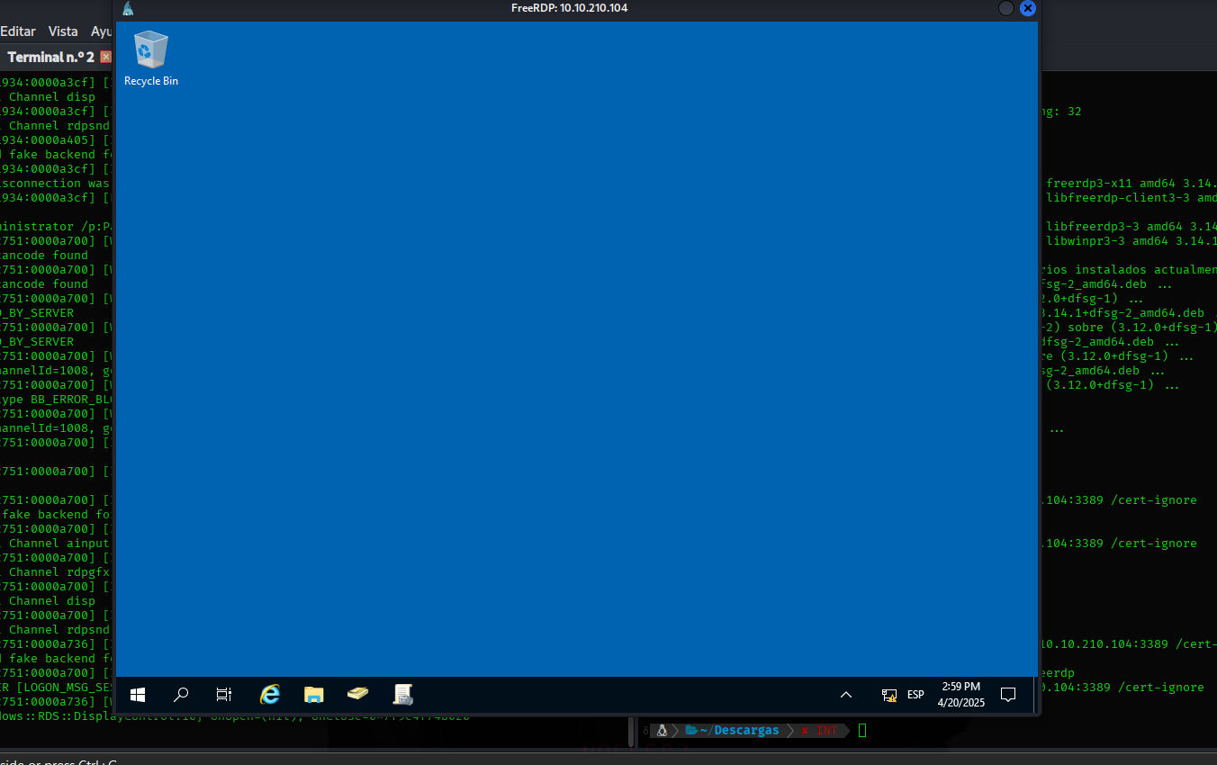Click the network status tray icon
The height and width of the screenshot is (765, 1217).
888,695
